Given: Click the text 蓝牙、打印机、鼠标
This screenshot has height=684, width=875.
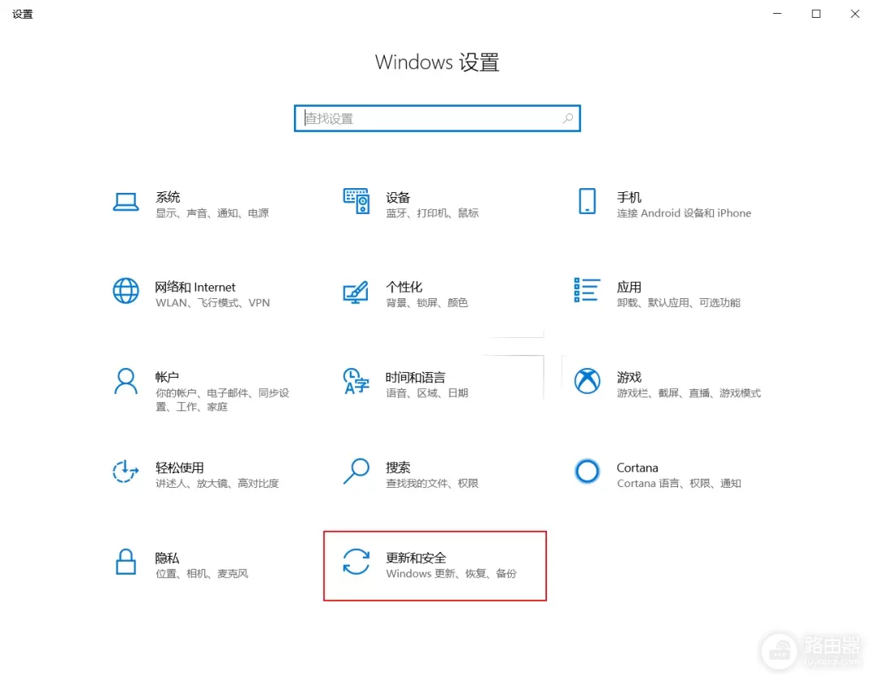Looking at the screenshot, I should (433, 213).
